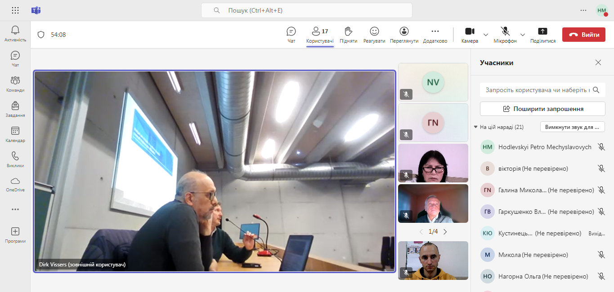The width and height of the screenshot is (614, 292).
Task: Collapse the 'На цій нараді (21)' section
Action: pyautogui.click(x=476, y=127)
